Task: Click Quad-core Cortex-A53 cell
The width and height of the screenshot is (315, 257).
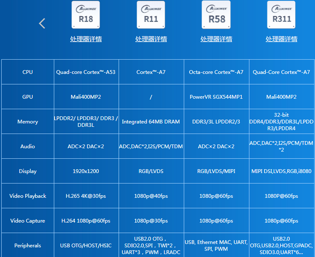Action: (x=86, y=72)
